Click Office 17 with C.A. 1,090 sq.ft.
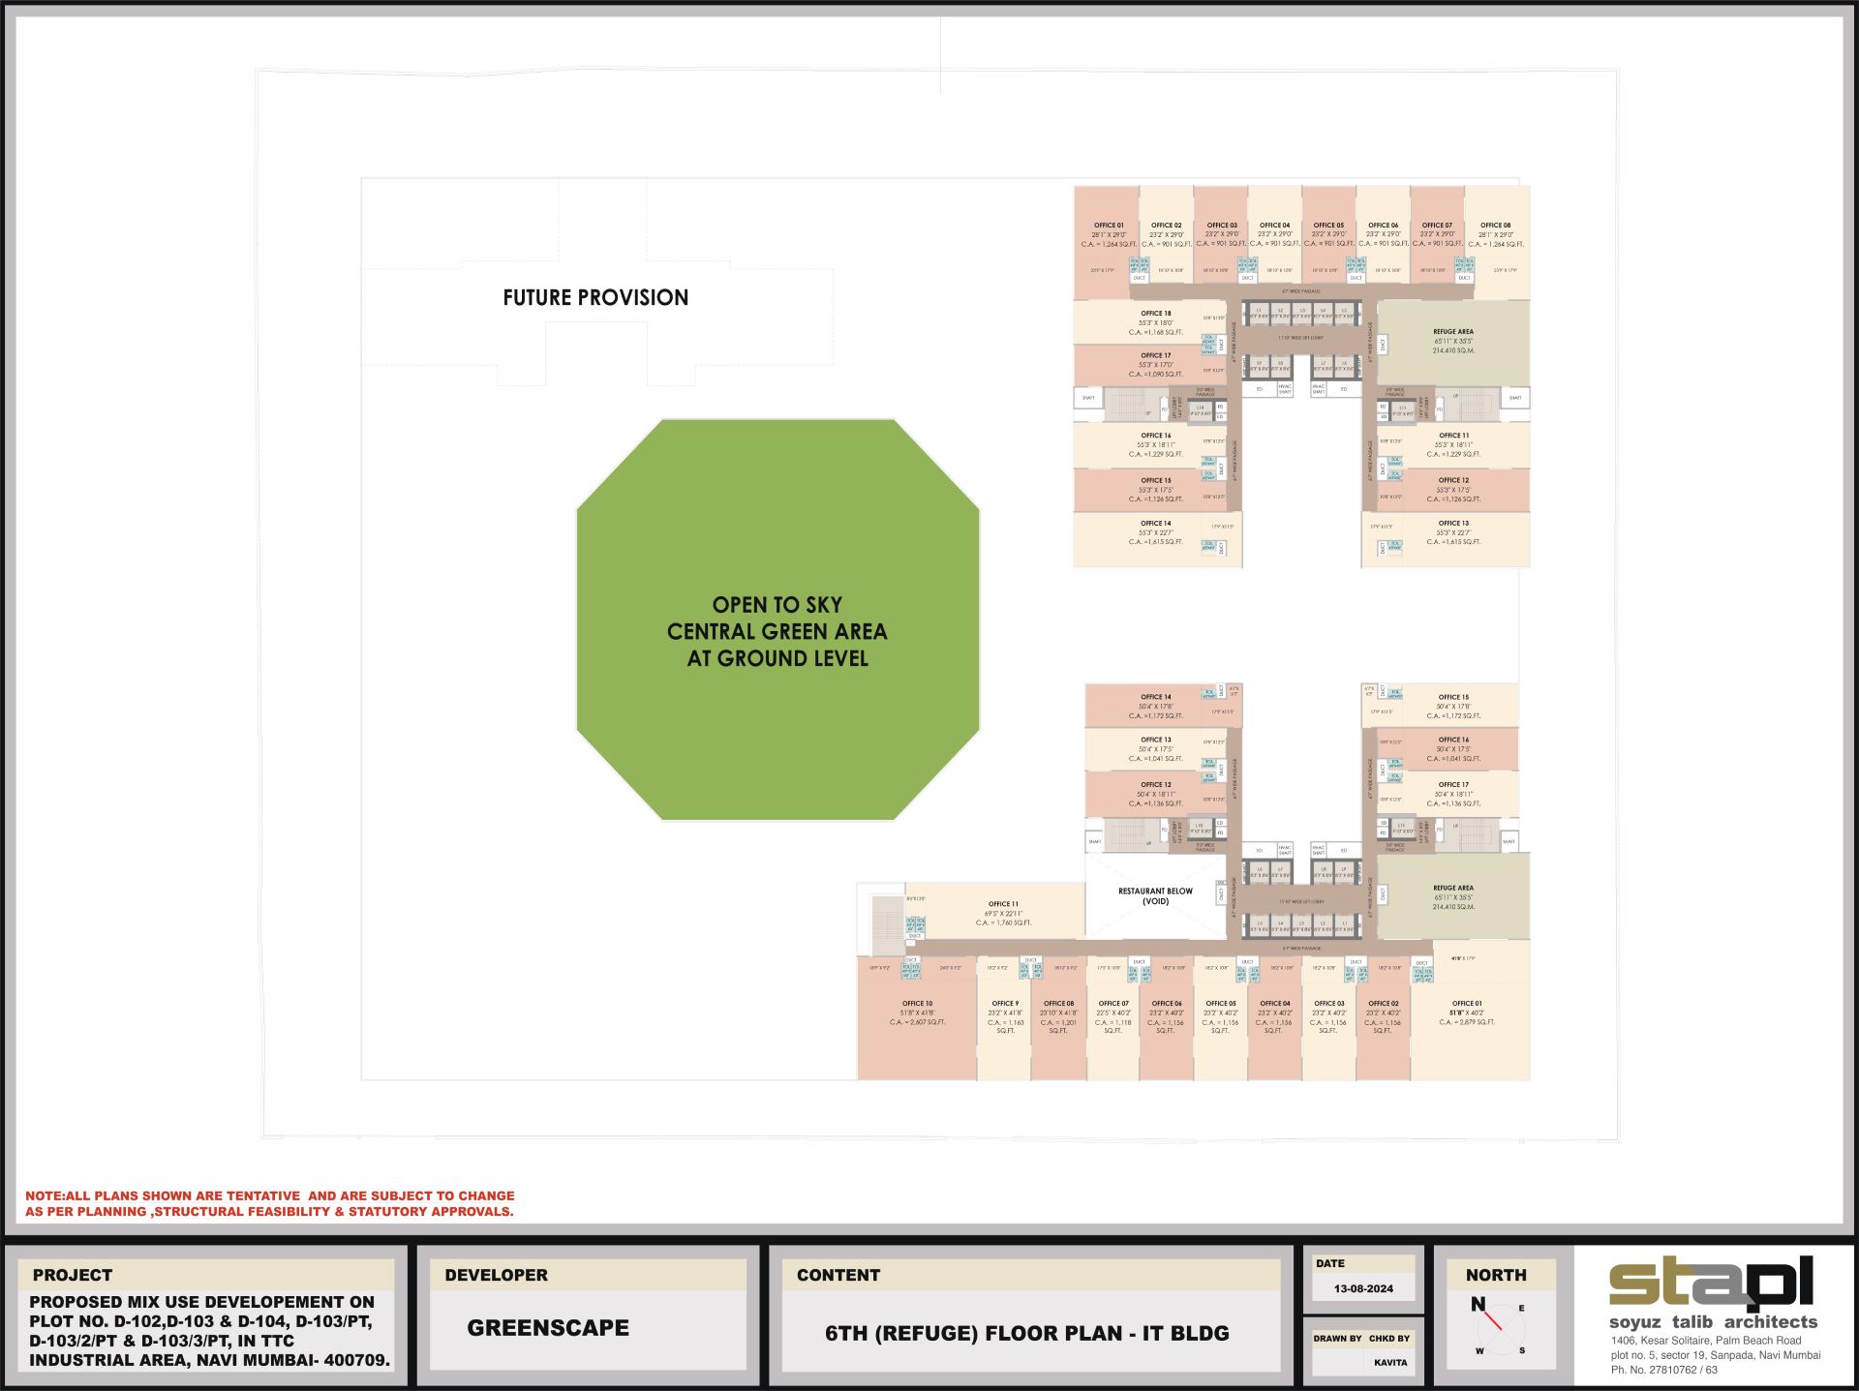Viewport: 1859px width, 1391px height. tap(1152, 365)
